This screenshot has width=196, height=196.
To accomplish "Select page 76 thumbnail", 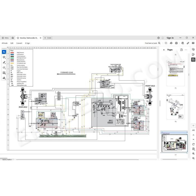I will 175,106.
